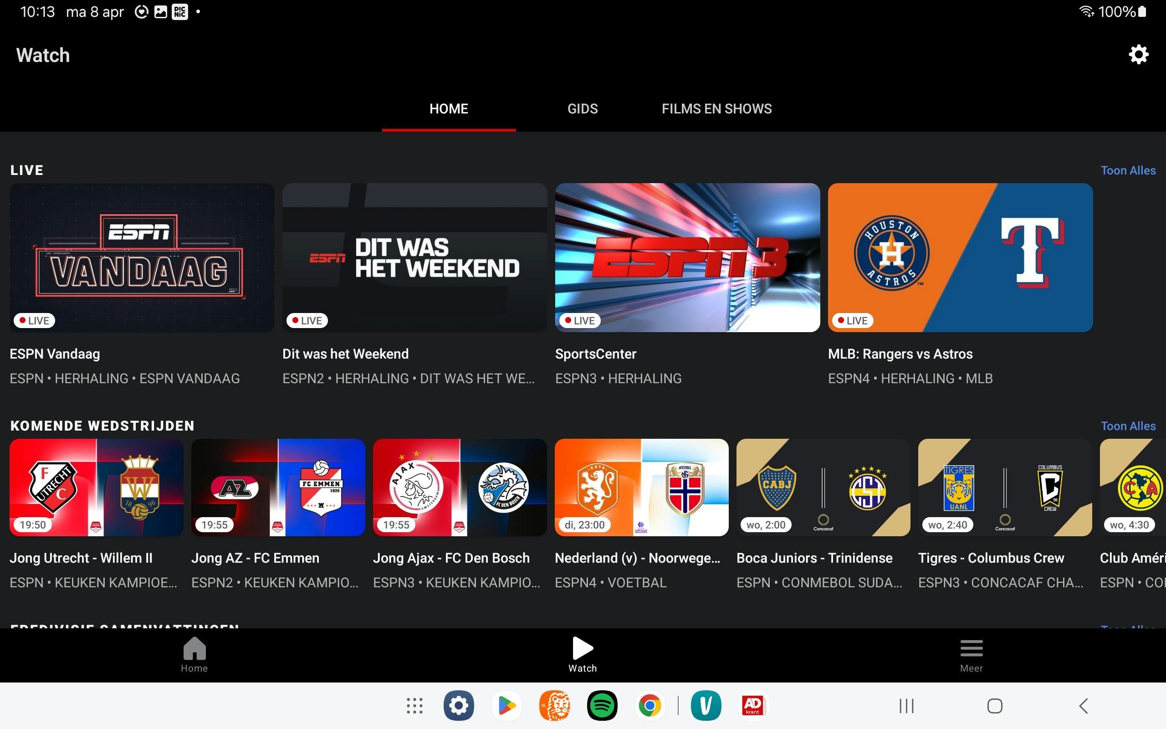Launch Spotify from the taskbar
This screenshot has height=729, width=1166.
[602, 706]
